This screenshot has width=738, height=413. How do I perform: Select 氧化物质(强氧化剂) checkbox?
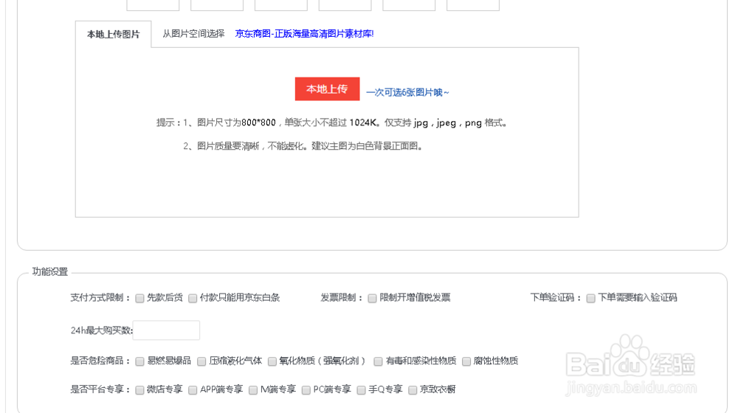coord(272,361)
